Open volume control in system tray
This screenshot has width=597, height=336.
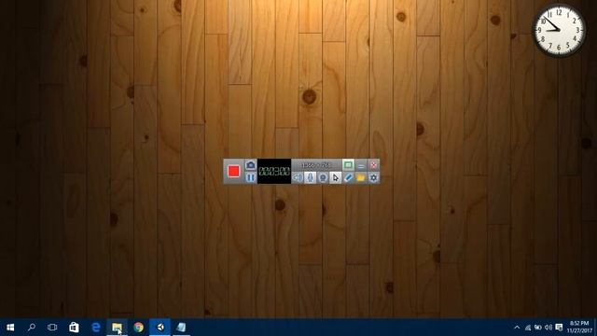pyautogui.click(x=548, y=328)
